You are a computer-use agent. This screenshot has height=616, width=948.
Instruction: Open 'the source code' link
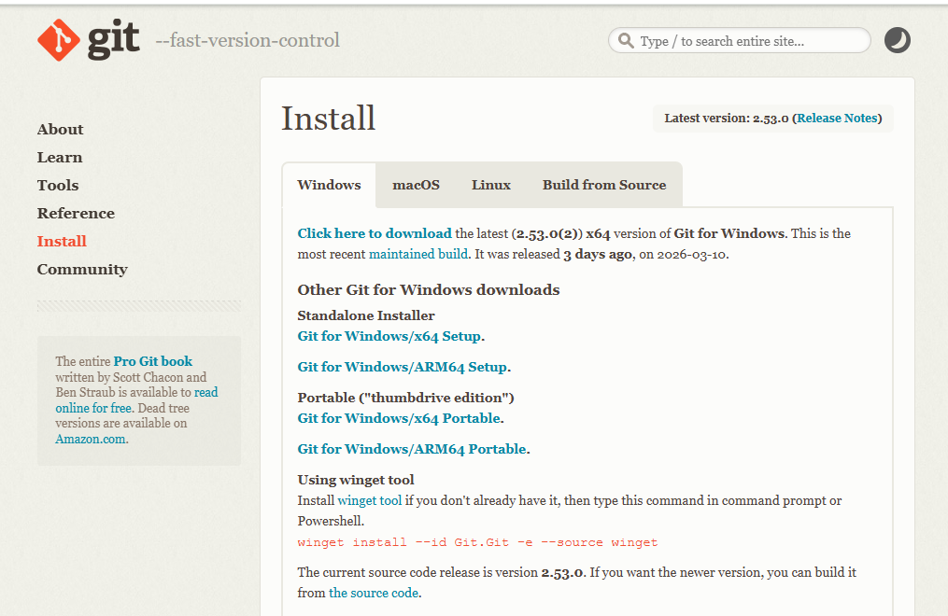click(374, 593)
